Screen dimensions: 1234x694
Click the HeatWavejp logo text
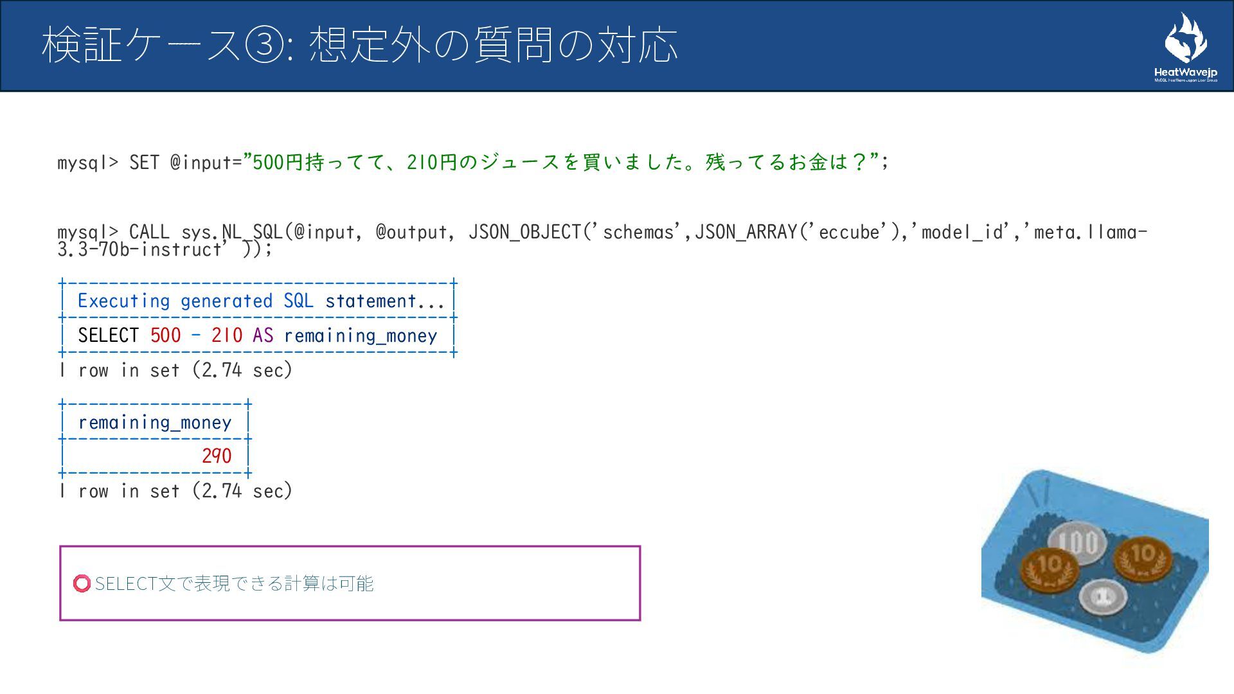coord(1185,73)
